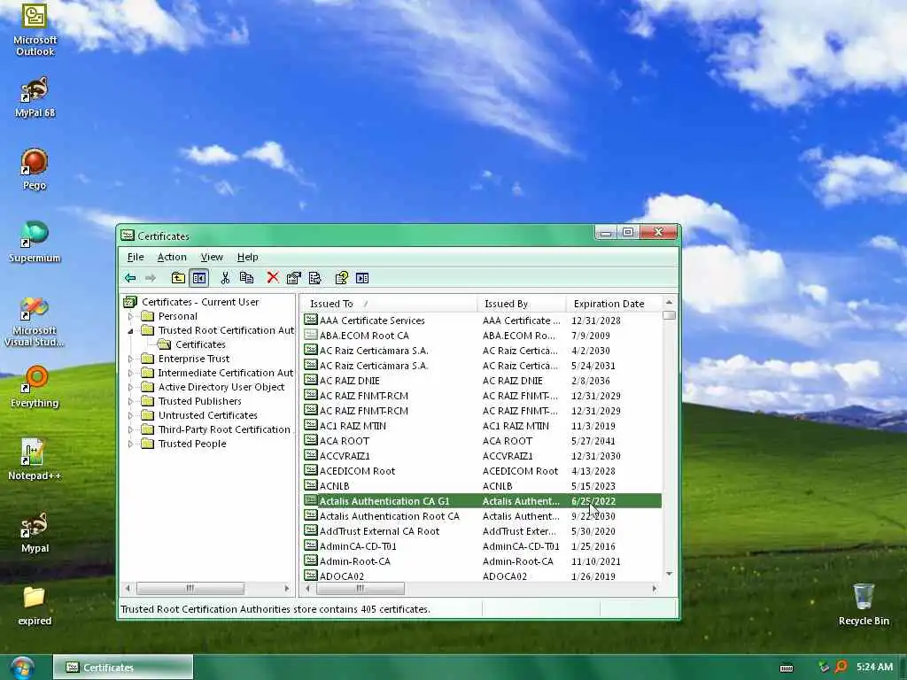Viewport: 907px width, 680px height.
Task: Click the Windows Start orb
Action: [22, 668]
